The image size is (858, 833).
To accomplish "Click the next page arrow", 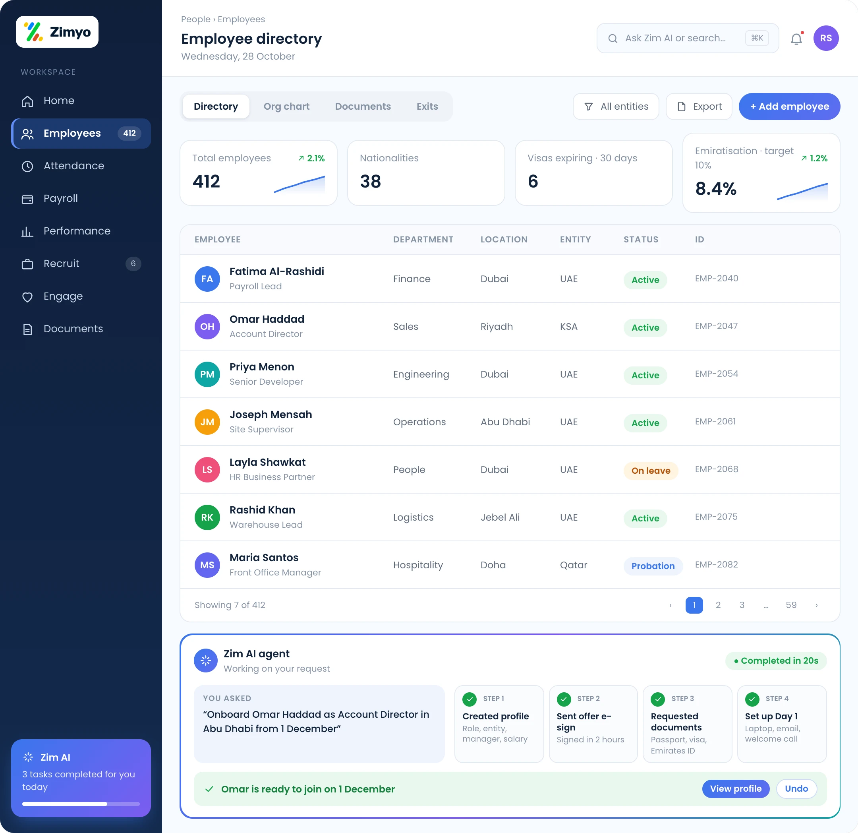I will [x=816, y=605].
